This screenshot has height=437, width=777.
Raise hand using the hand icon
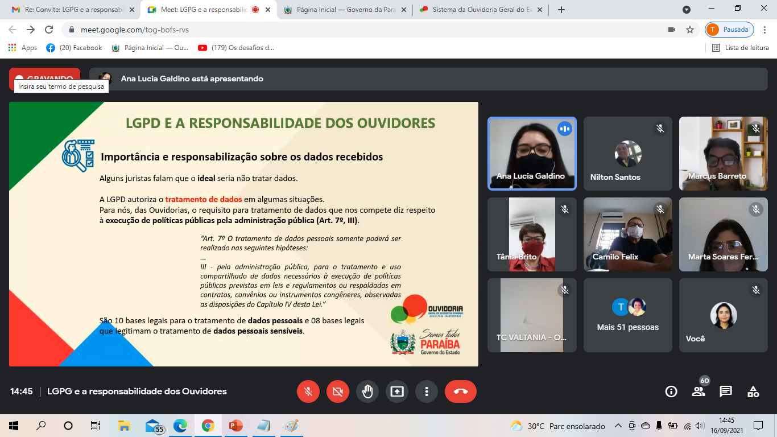point(367,391)
